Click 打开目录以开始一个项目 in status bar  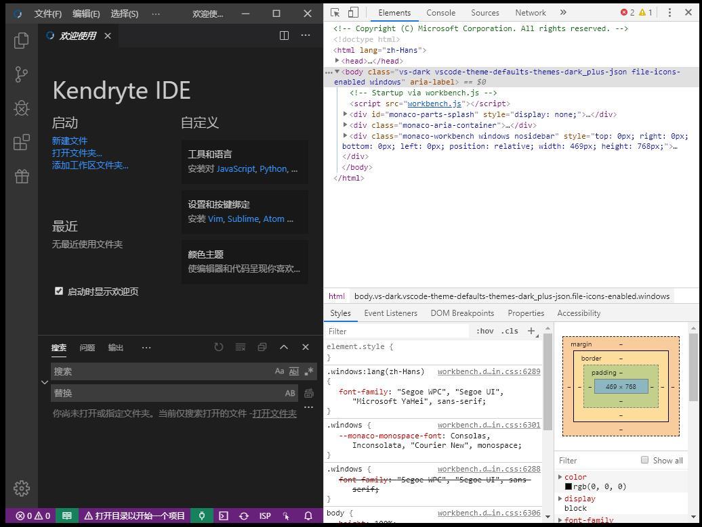135,515
